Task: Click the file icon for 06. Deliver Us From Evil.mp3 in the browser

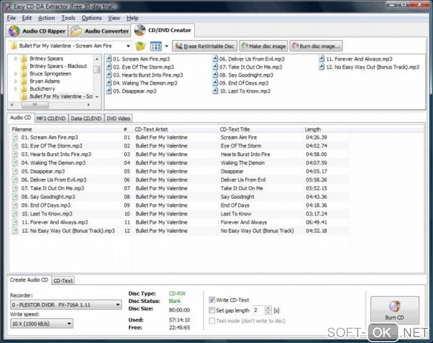Action: coord(215,59)
